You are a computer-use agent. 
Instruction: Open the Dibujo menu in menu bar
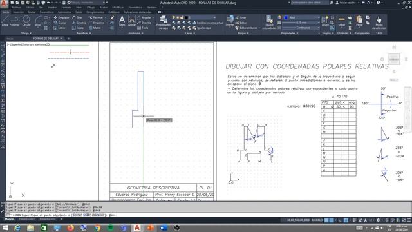(x=91, y=8)
